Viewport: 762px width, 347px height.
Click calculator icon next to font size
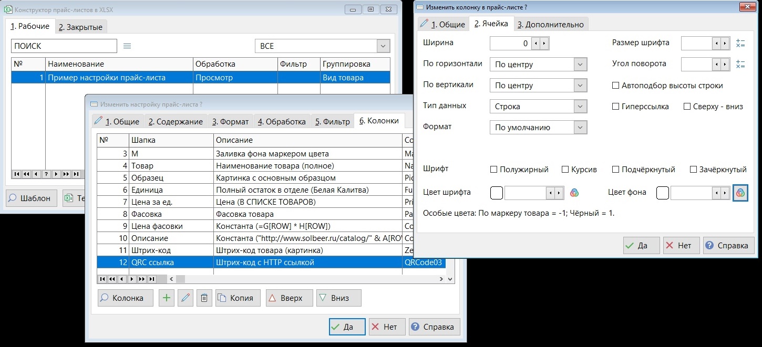740,44
